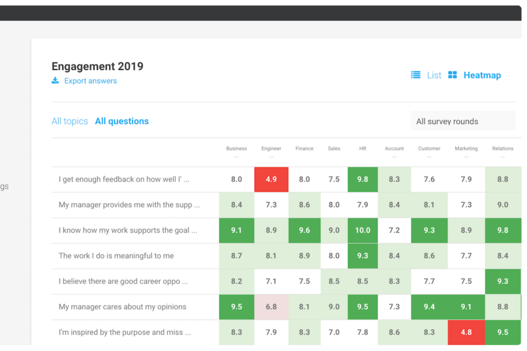527x351 pixels.
Task: Click the Heatmap grid icon
Action: pos(452,75)
